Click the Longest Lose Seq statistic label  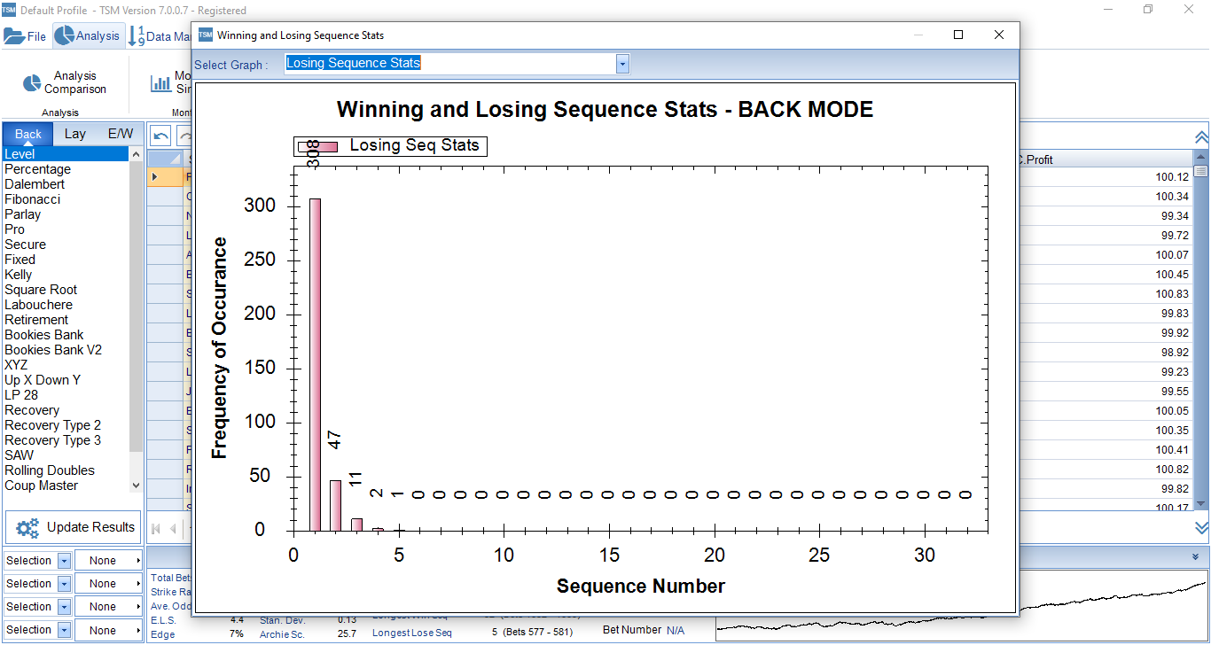coord(411,633)
